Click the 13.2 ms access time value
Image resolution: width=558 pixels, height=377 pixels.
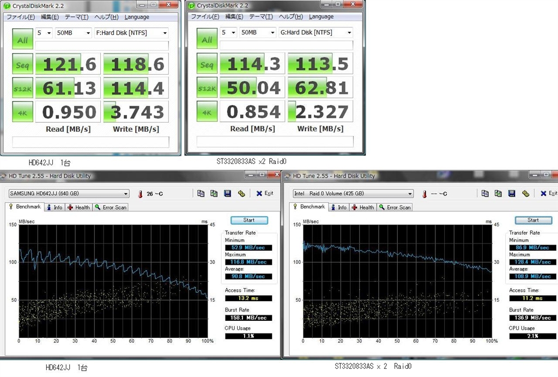tap(248, 298)
